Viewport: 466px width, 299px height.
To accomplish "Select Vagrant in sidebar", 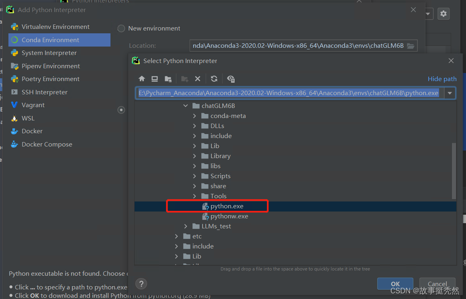I will click(59, 105).
